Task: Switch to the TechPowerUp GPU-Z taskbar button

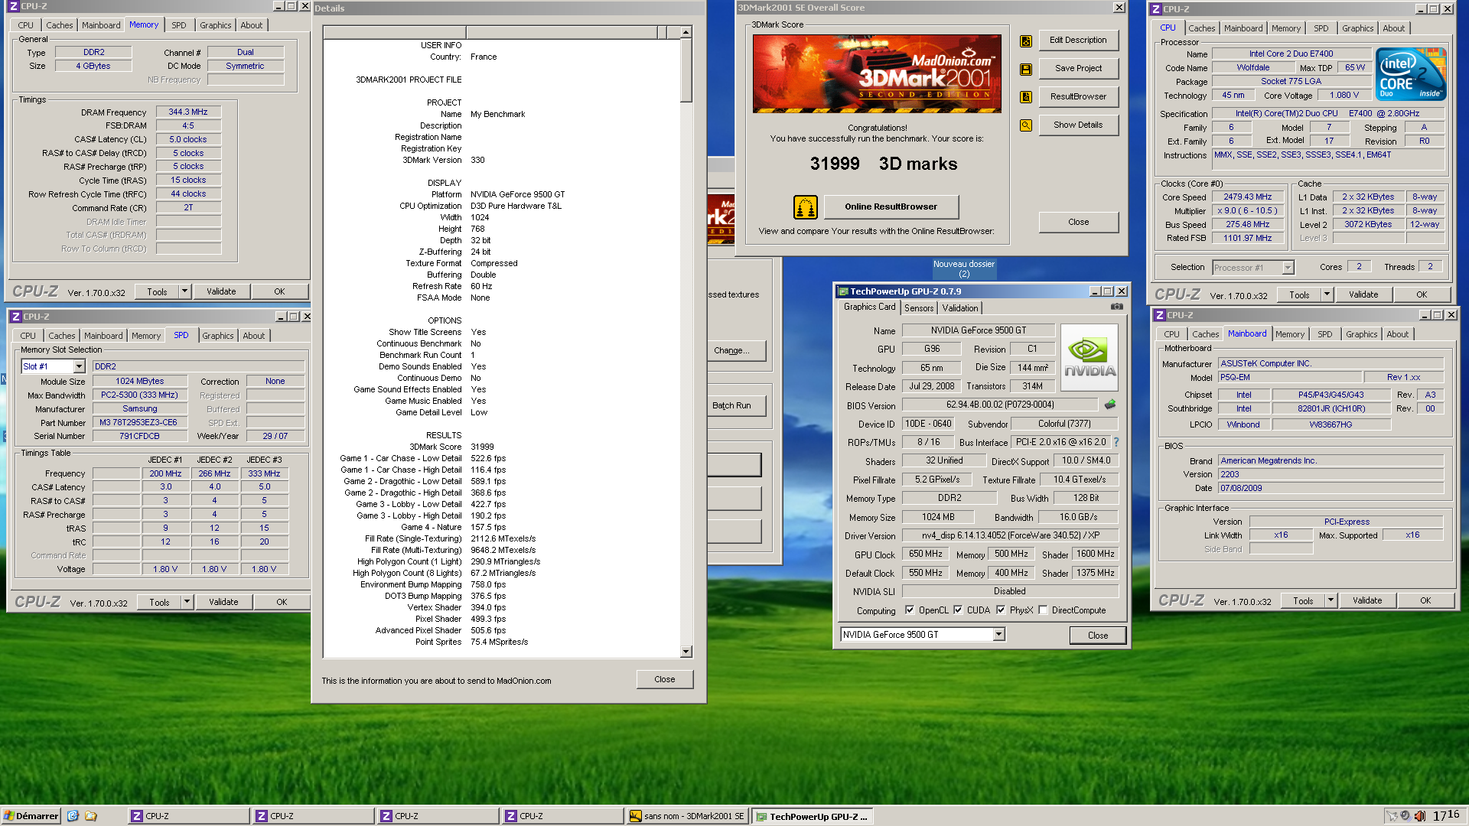Action: point(812,816)
